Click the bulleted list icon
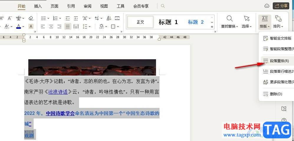Image resolution: width=294 pixels, height=141 pixels. click(x=44, y=18)
